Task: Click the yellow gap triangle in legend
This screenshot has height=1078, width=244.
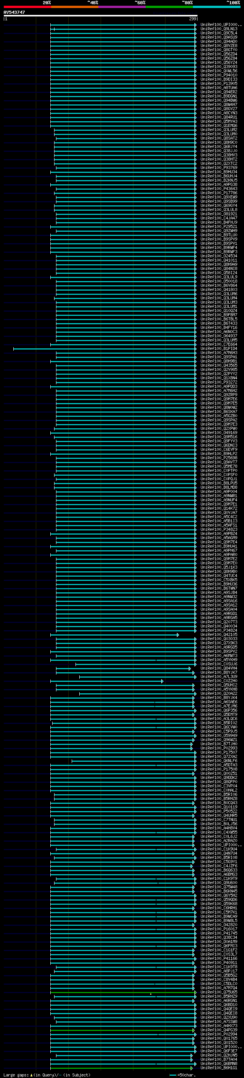Action: (x=31, y=1075)
